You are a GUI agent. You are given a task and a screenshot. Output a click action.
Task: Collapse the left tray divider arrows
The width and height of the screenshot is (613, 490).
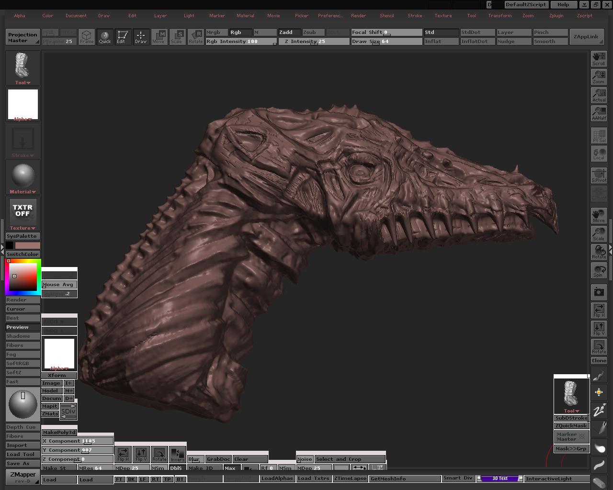coord(2,249)
